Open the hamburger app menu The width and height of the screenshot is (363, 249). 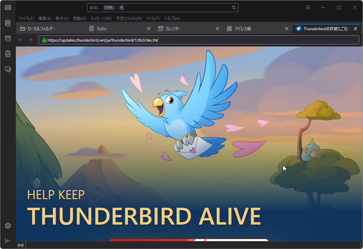(x=308, y=8)
